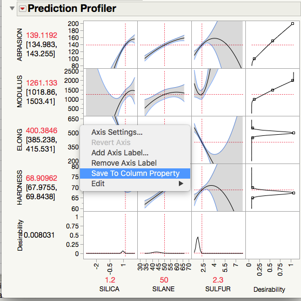Click the Desirability versus SULFUR trace plot
Image resolution: width=301 pixels, height=301 pixels.
coord(218,235)
